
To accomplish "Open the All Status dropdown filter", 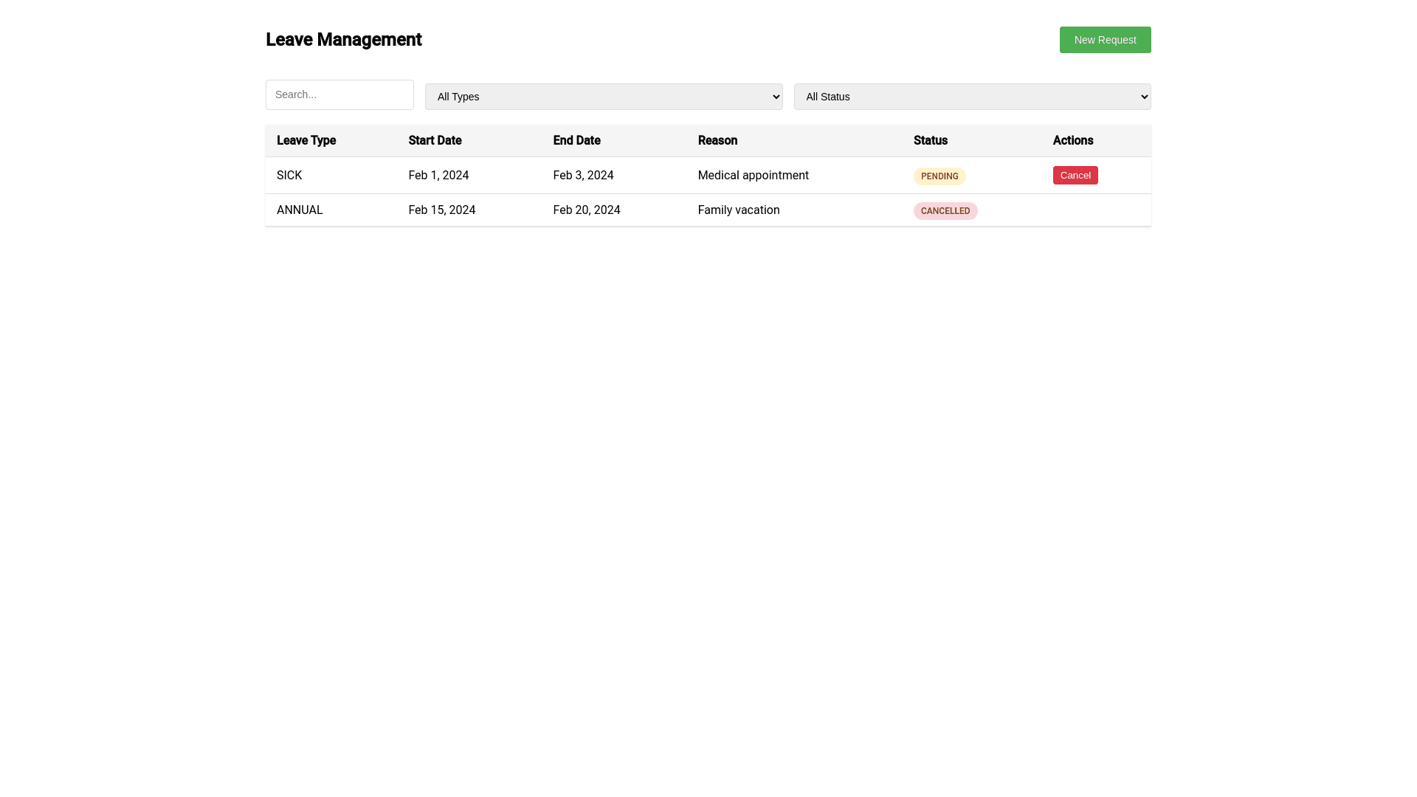I will [x=972, y=96].
